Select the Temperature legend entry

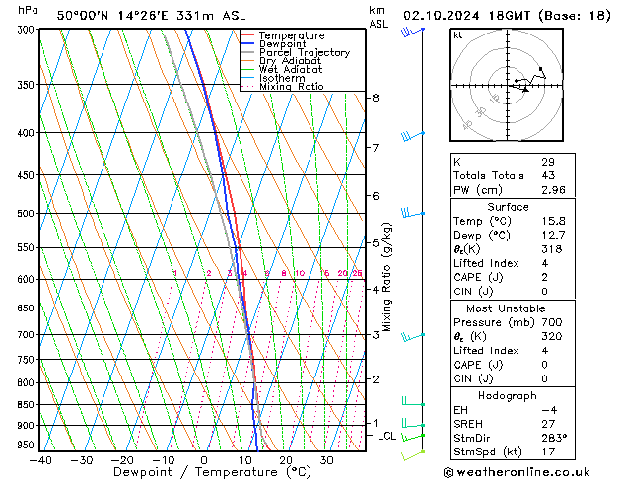pos(292,35)
